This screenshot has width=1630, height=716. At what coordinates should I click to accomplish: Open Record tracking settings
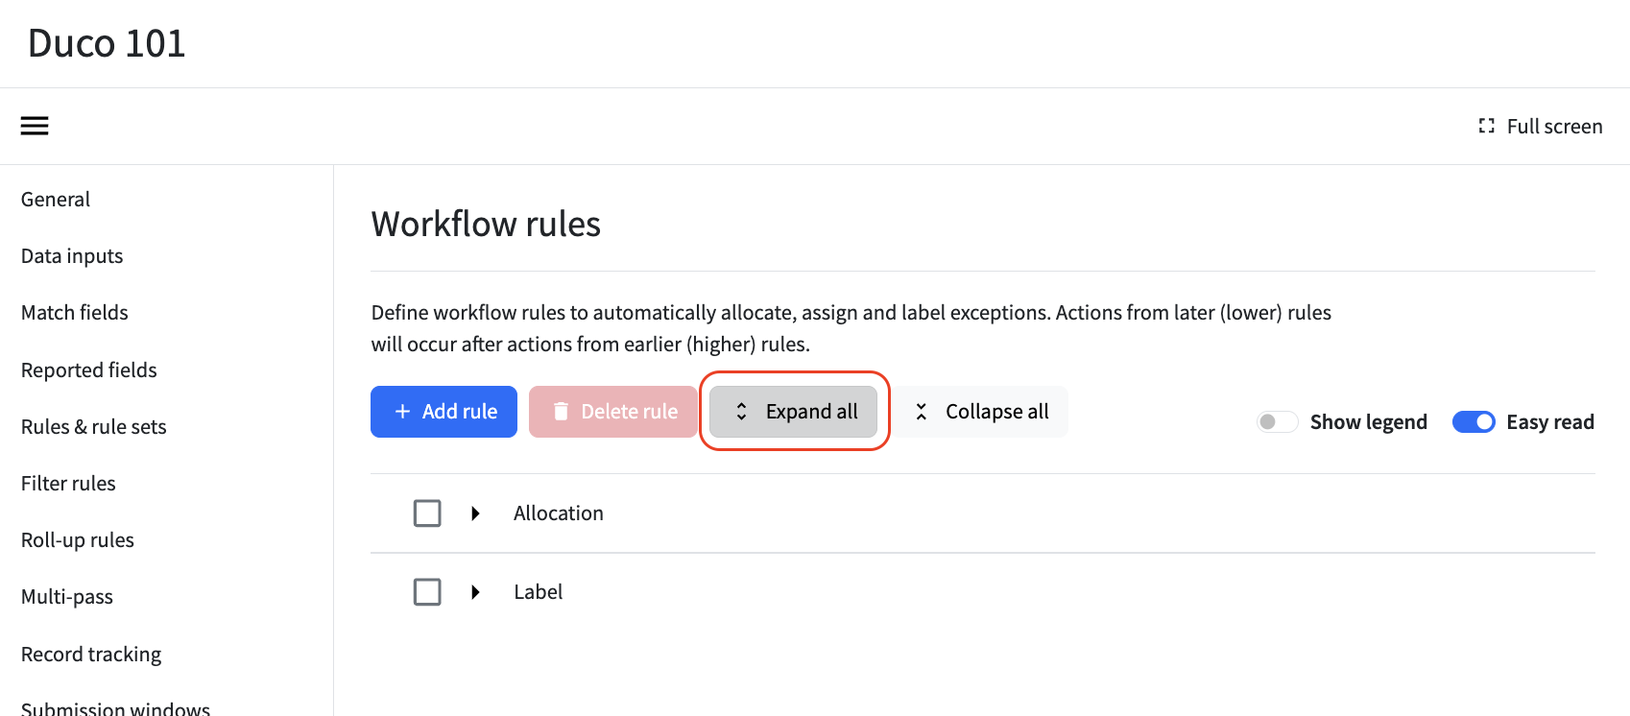pyautogui.click(x=91, y=654)
